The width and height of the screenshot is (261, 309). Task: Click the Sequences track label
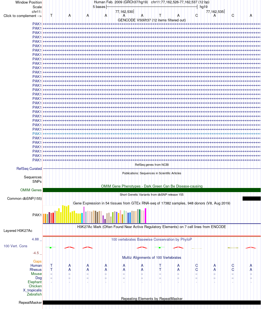click(x=33, y=177)
